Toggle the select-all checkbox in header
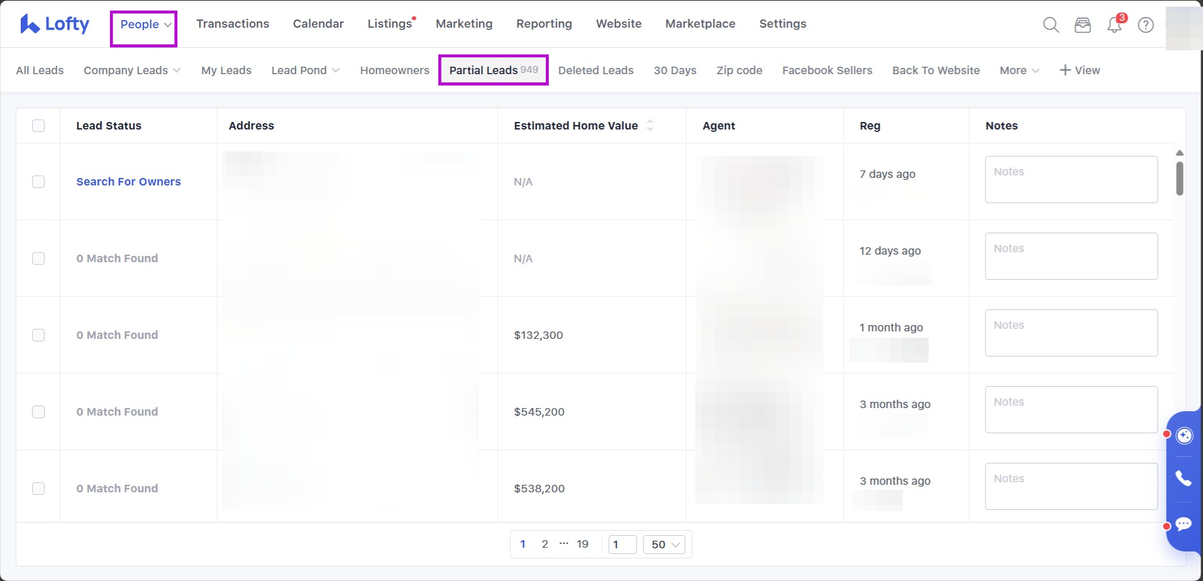 coord(38,126)
